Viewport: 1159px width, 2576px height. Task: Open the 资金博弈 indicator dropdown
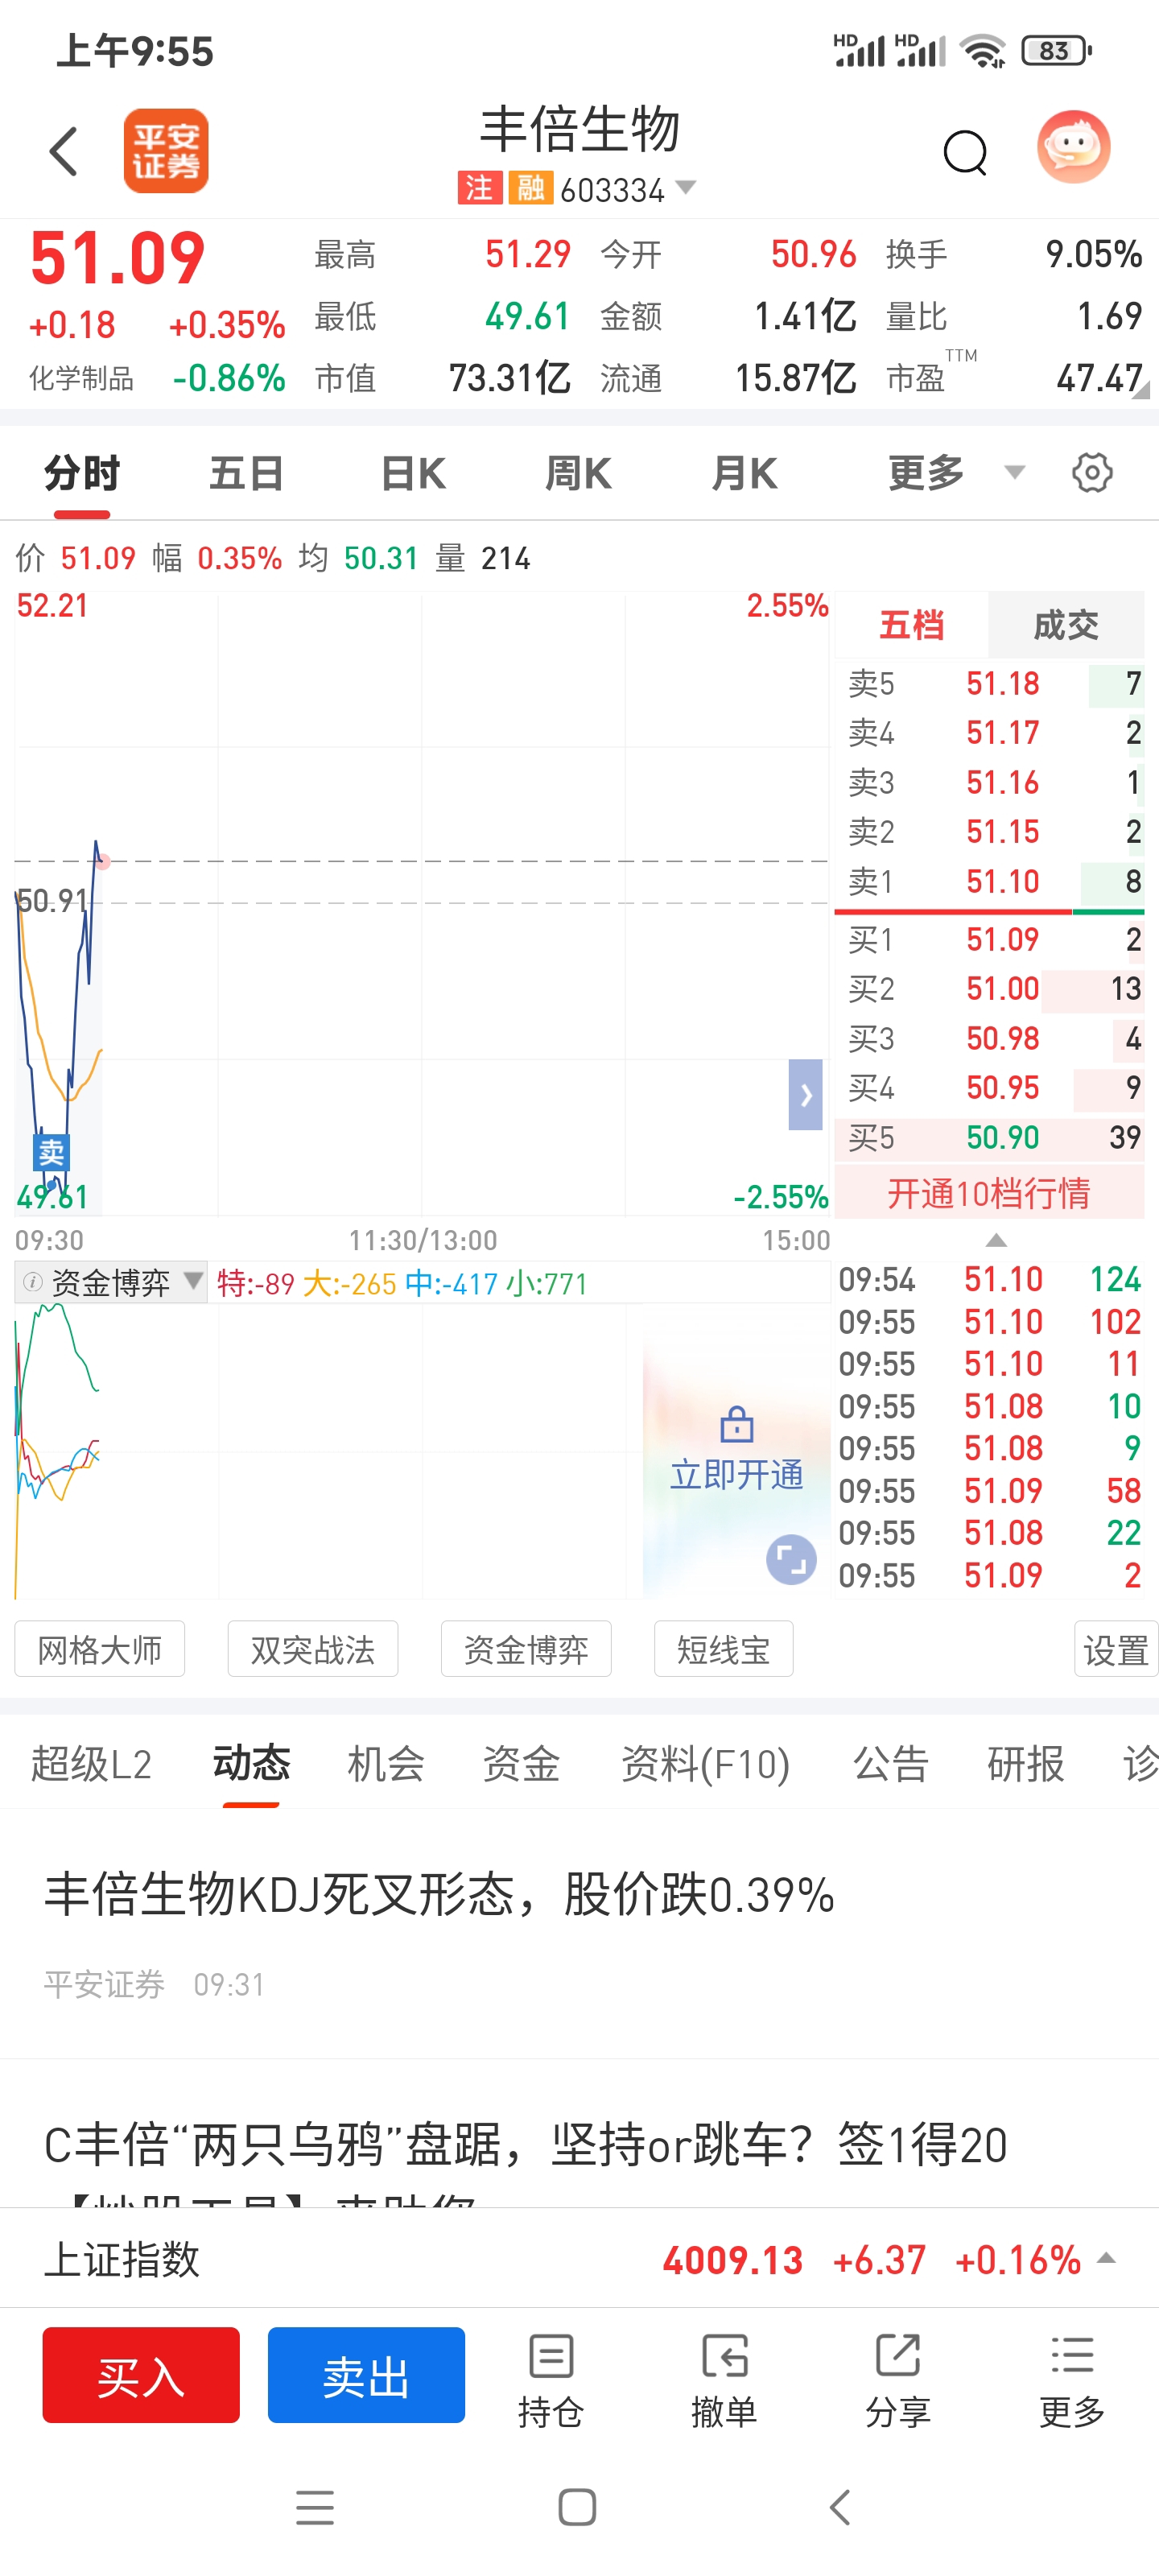coord(111,1282)
